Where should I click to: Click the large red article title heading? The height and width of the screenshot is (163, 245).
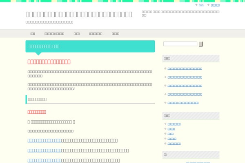coord(49,62)
